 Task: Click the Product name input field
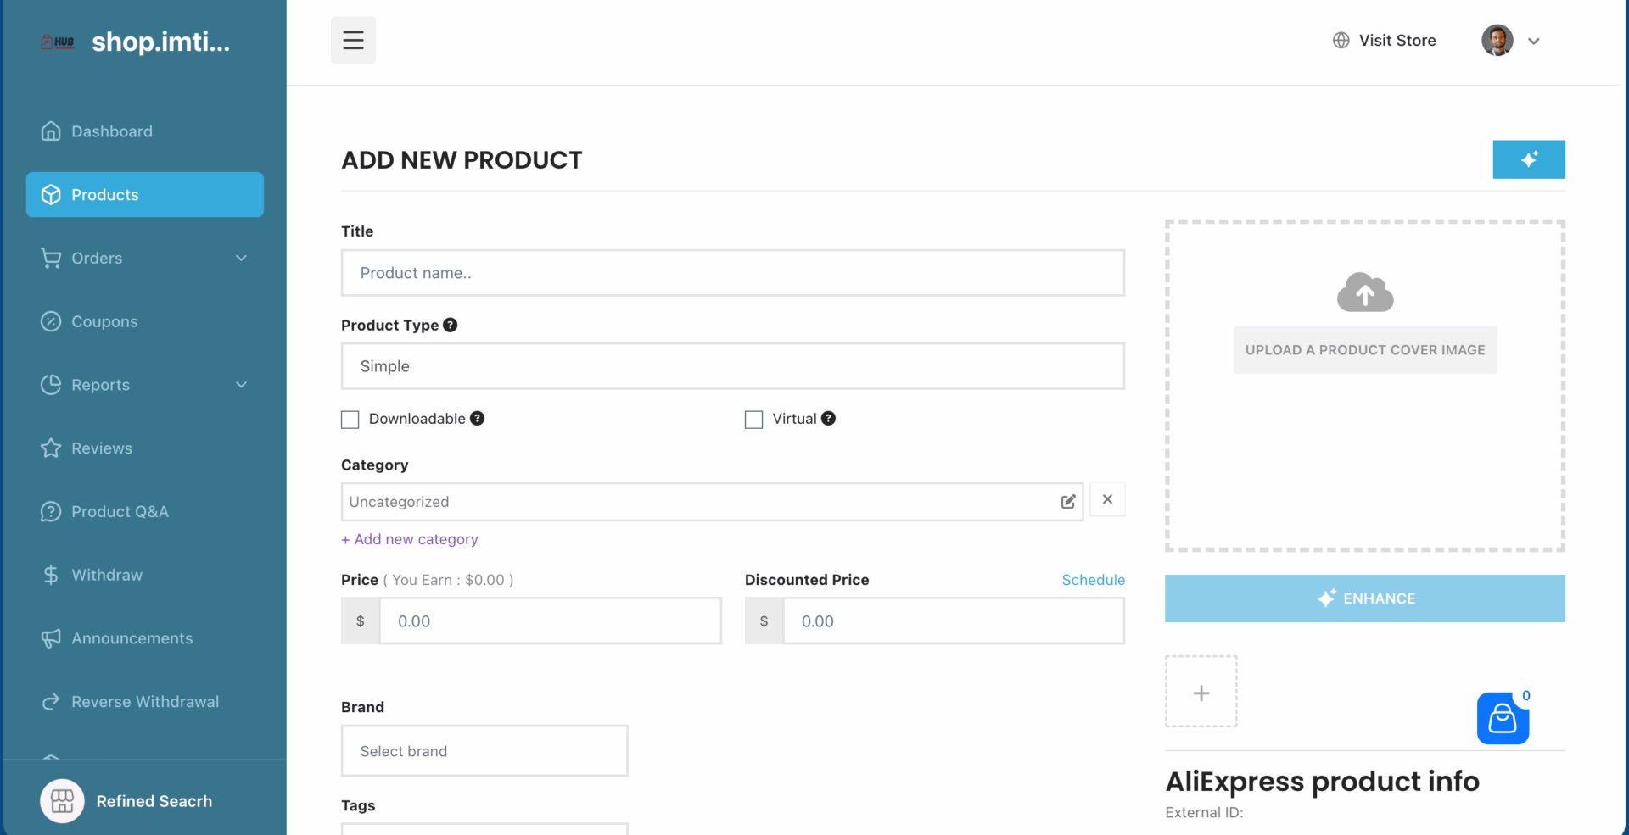click(x=733, y=273)
